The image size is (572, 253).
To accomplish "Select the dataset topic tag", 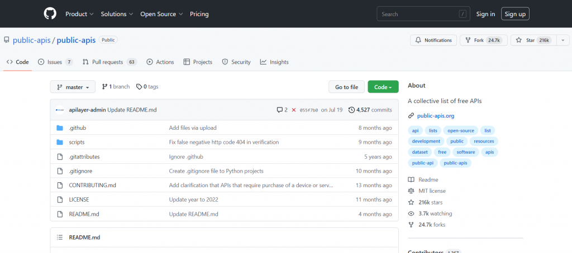I will point(420,152).
